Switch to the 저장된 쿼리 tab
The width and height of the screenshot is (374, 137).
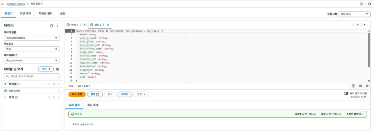pos(45,13)
